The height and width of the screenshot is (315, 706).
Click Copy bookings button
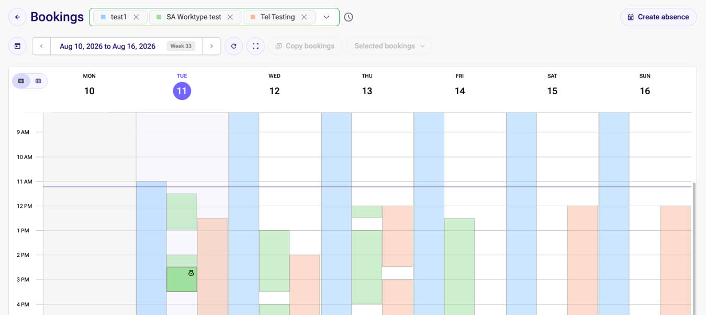[x=305, y=46]
